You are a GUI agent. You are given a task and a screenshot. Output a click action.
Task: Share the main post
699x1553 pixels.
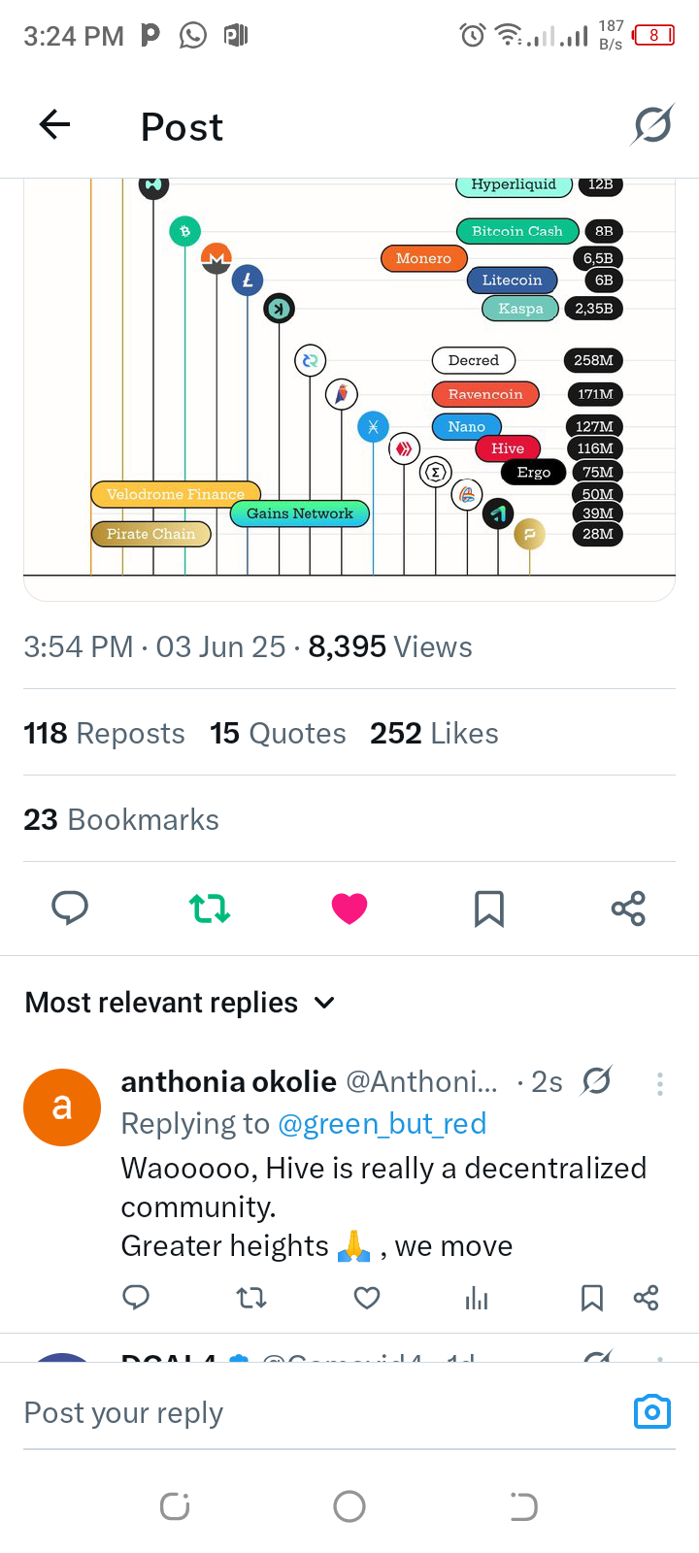(x=628, y=908)
